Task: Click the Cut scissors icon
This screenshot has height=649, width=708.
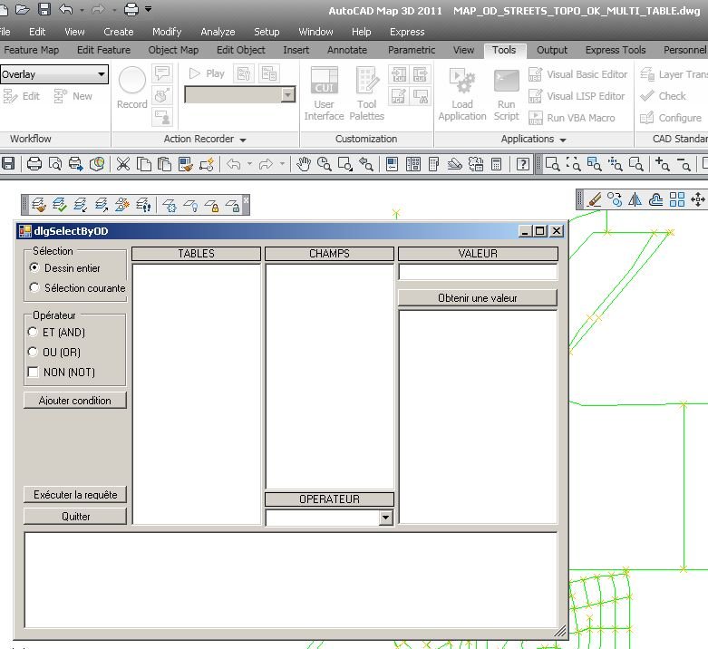Action: (x=122, y=164)
